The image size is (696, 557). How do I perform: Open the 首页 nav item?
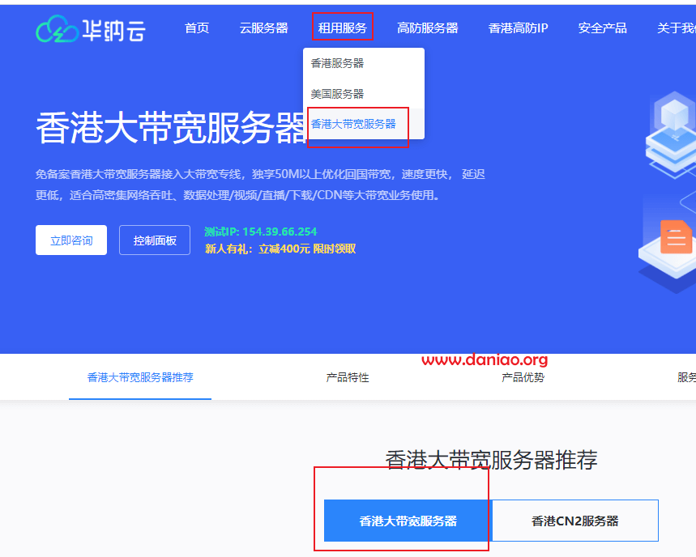[x=197, y=28]
